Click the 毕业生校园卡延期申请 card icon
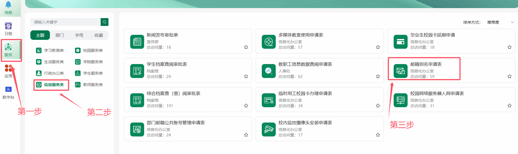Screen dimensions: 518x154 401,41
